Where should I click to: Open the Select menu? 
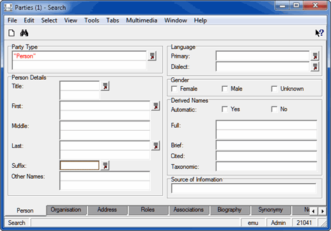(x=49, y=20)
